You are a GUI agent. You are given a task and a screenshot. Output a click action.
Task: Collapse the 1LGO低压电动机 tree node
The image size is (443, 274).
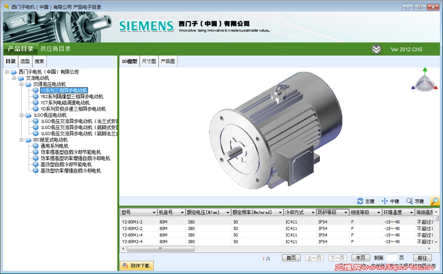pyautogui.click(x=22, y=115)
